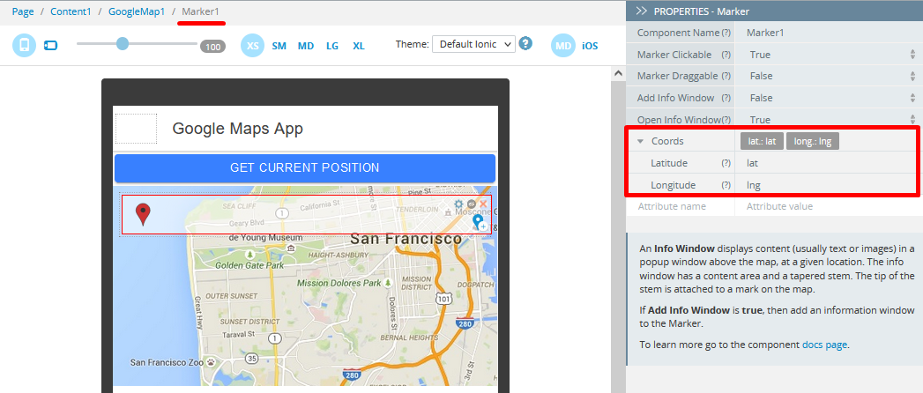The width and height of the screenshot is (923, 393).
Task: Click Attribute name input field
Action: click(x=681, y=206)
